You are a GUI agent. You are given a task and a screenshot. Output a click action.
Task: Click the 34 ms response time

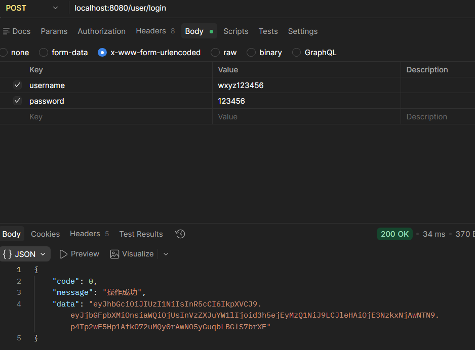click(434, 234)
